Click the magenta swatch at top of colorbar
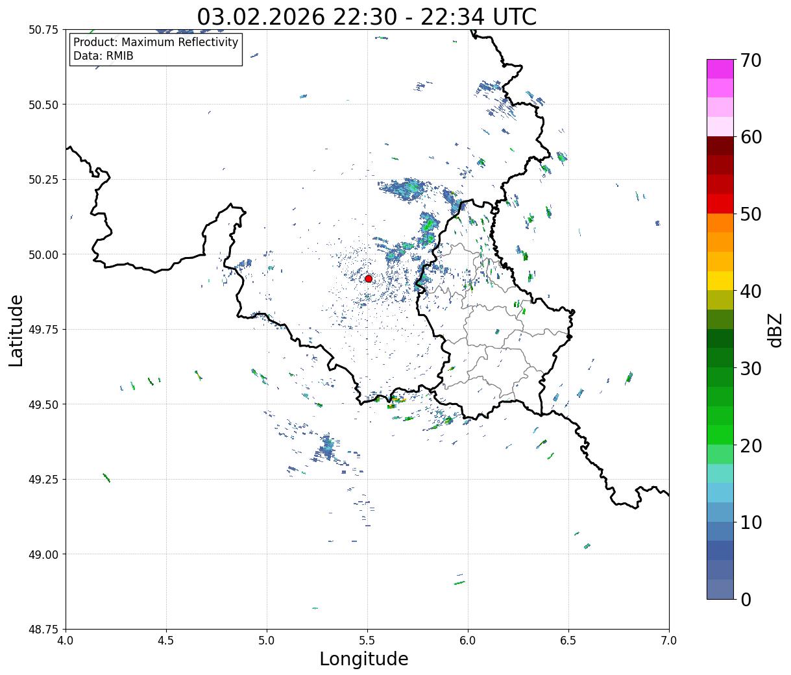This screenshot has width=791, height=675. (720, 69)
